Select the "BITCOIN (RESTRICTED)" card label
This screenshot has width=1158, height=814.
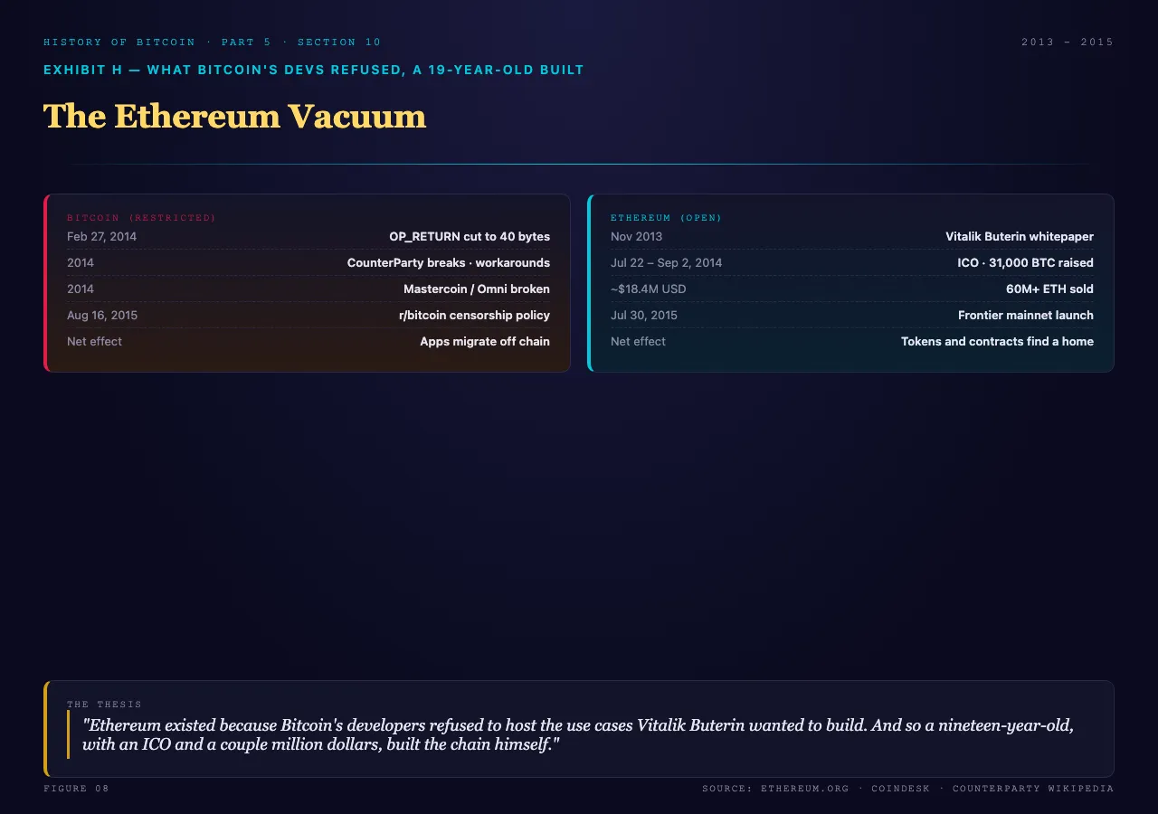pyautogui.click(x=141, y=218)
